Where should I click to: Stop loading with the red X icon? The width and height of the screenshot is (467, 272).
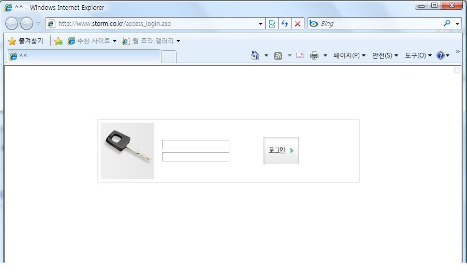tap(298, 24)
